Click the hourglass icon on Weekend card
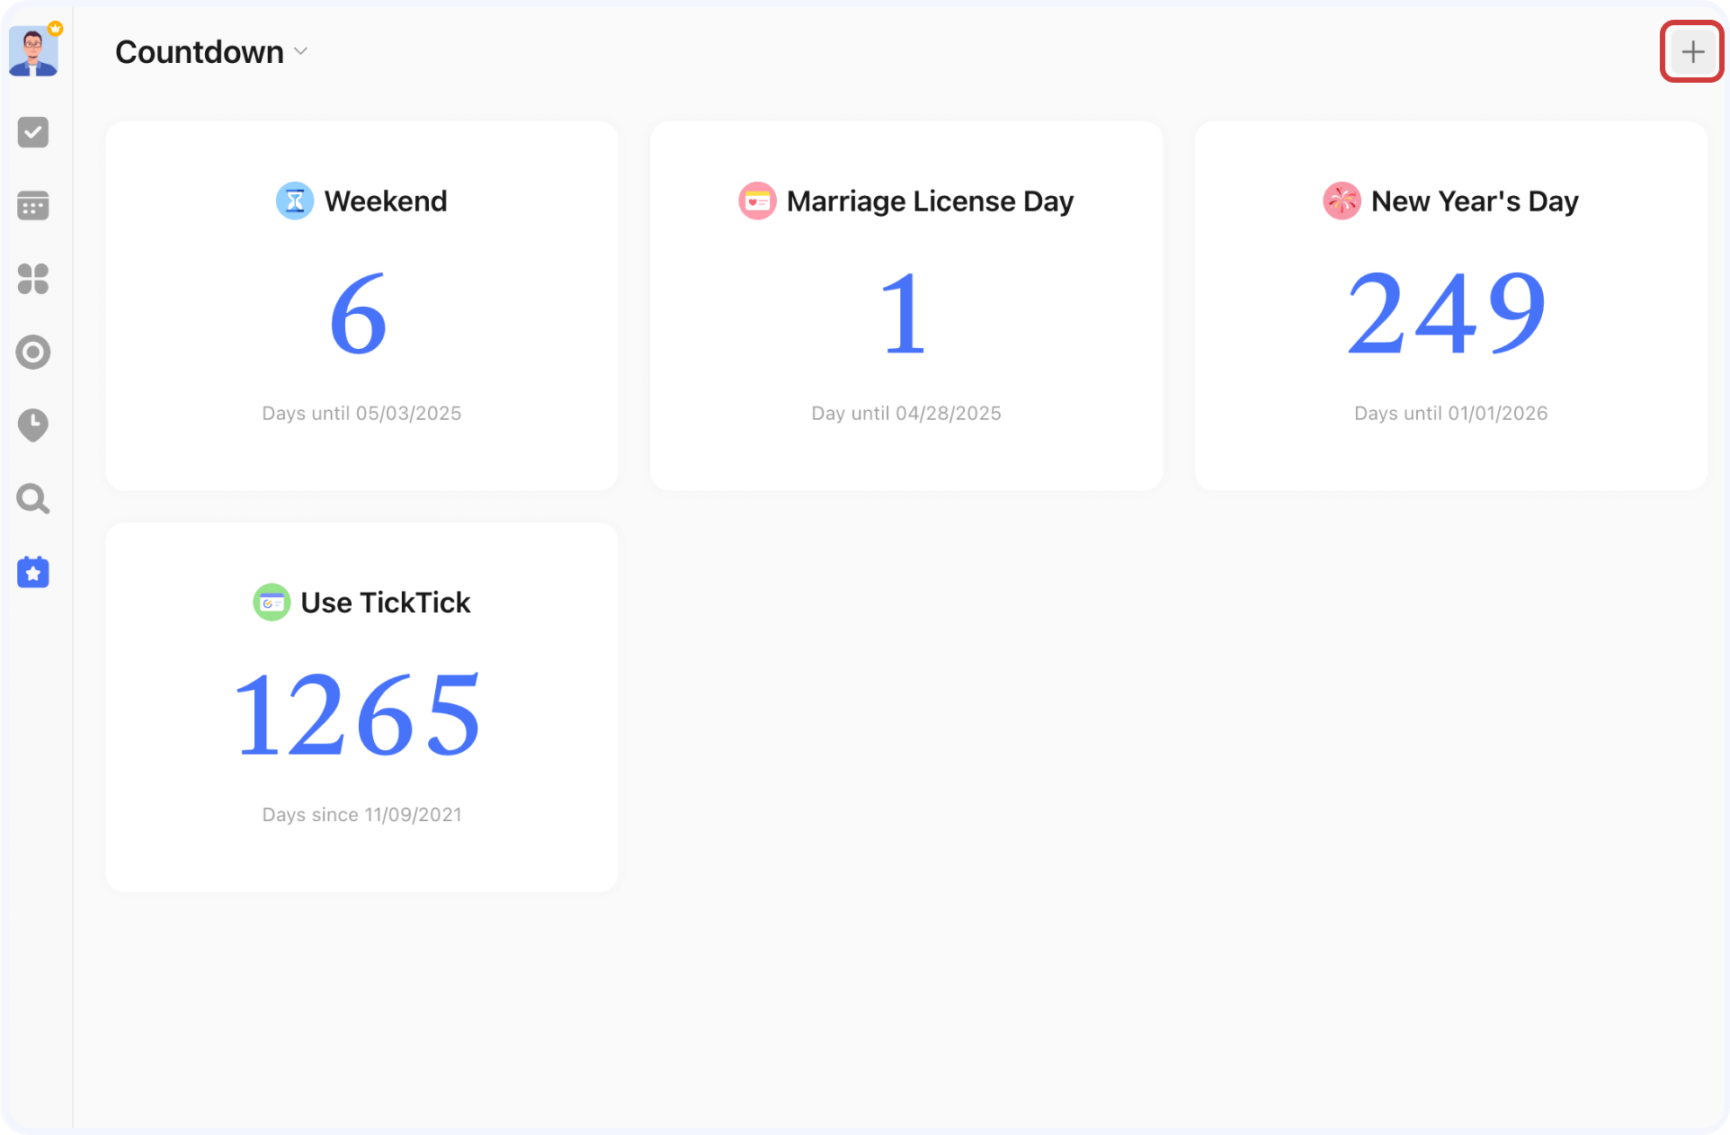The width and height of the screenshot is (1730, 1135). coord(294,201)
